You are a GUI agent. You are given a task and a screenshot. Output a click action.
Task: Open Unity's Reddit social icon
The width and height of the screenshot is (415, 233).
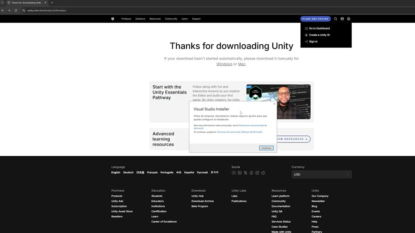(263, 173)
